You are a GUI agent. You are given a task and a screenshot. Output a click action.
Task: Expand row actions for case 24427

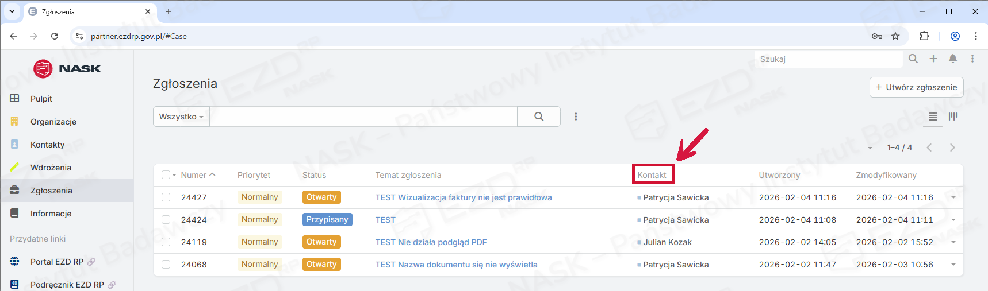click(x=953, y=197)
